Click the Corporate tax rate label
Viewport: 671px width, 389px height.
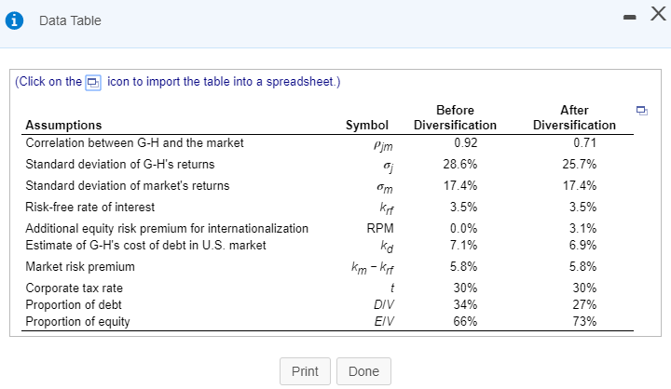click(x=75, y=288)
